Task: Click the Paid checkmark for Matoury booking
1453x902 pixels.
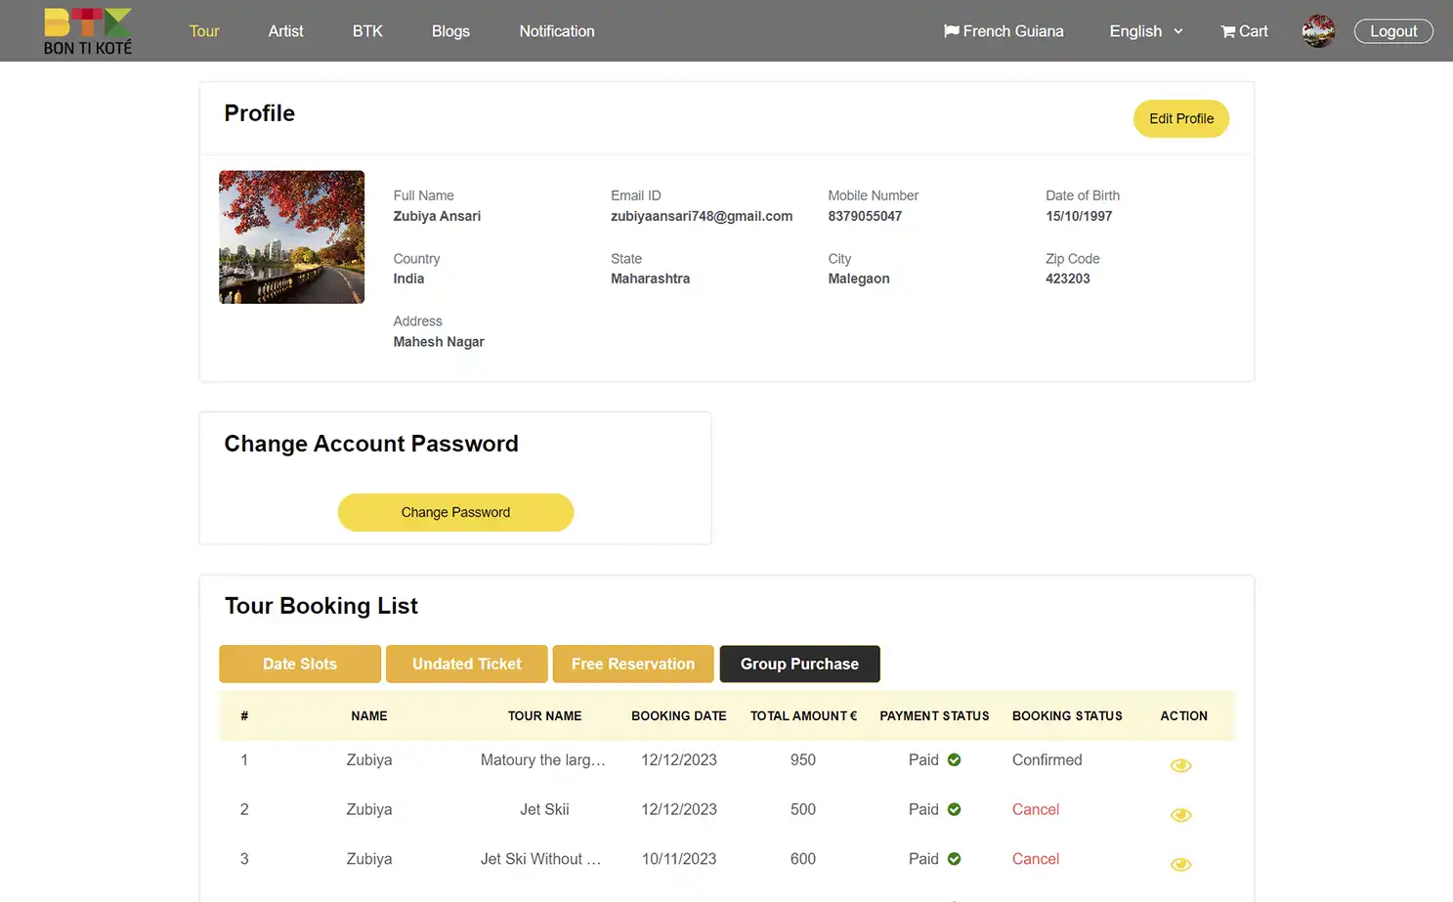Action: click(954, 759)
